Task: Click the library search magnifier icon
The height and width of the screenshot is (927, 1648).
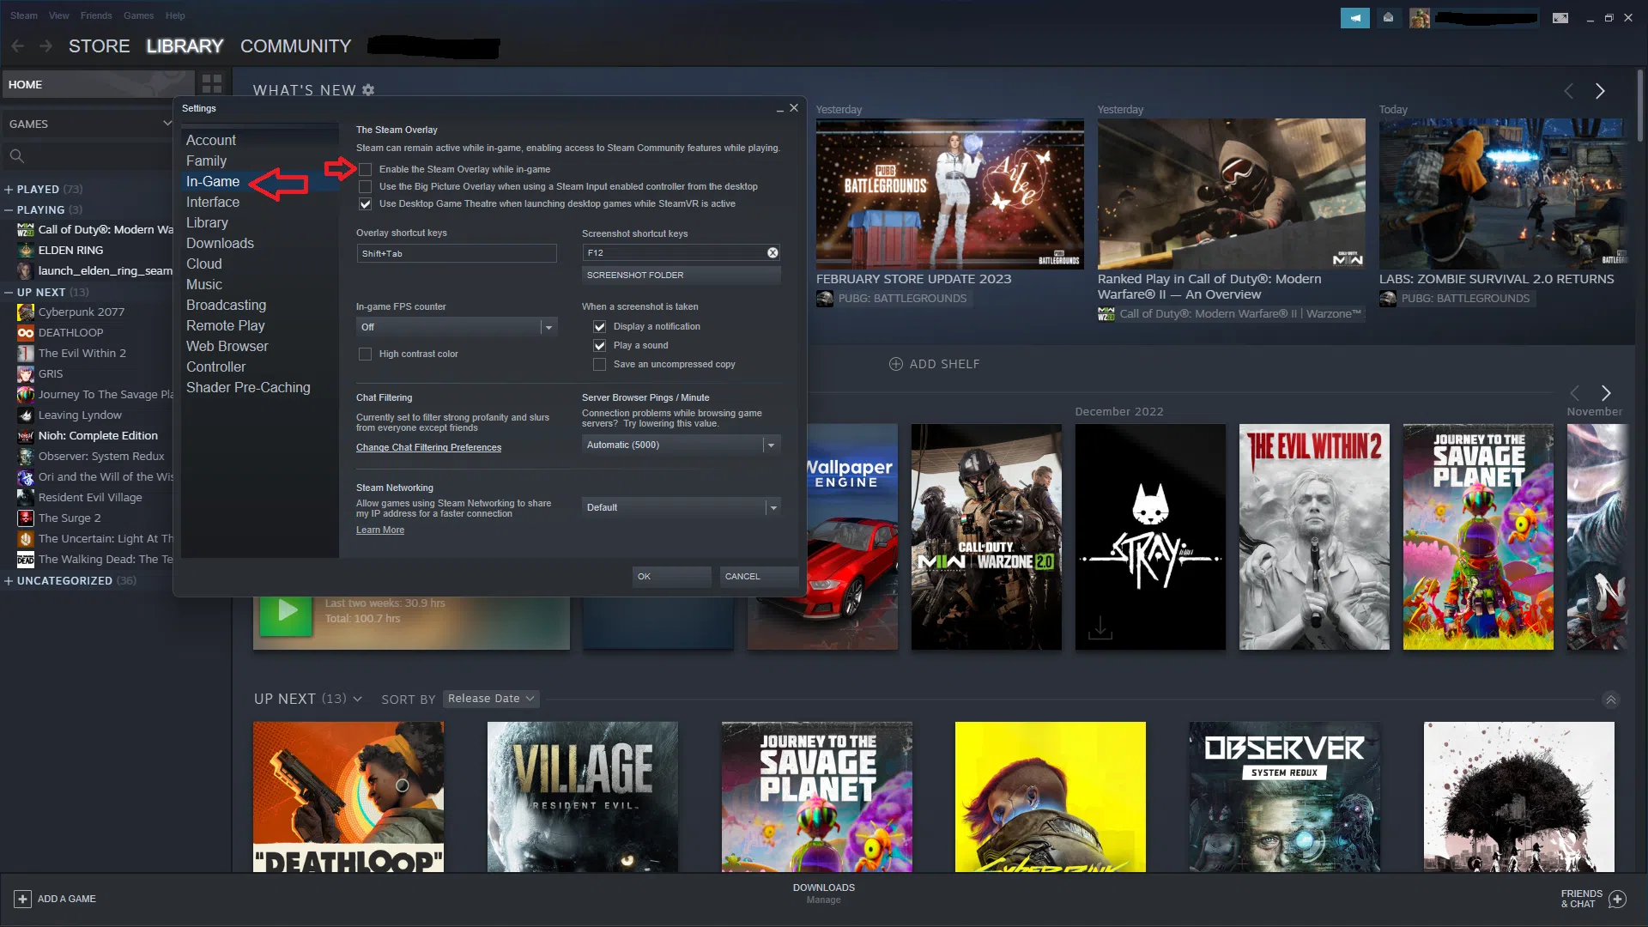Action: coord(16,155)
